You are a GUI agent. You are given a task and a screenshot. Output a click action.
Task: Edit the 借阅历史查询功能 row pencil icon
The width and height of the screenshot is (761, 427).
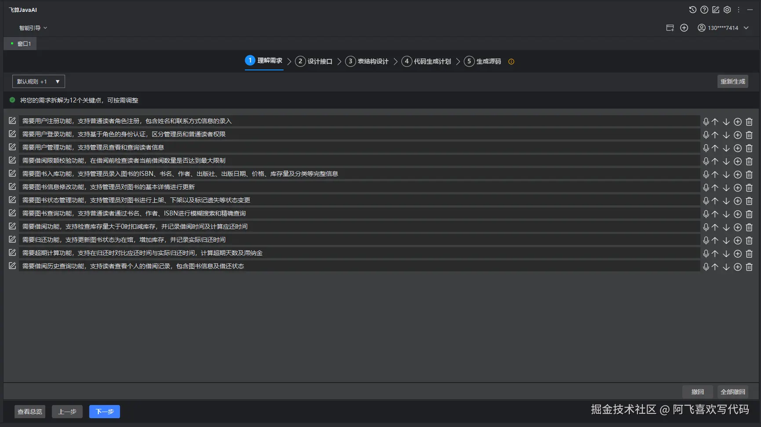point(12,266)
